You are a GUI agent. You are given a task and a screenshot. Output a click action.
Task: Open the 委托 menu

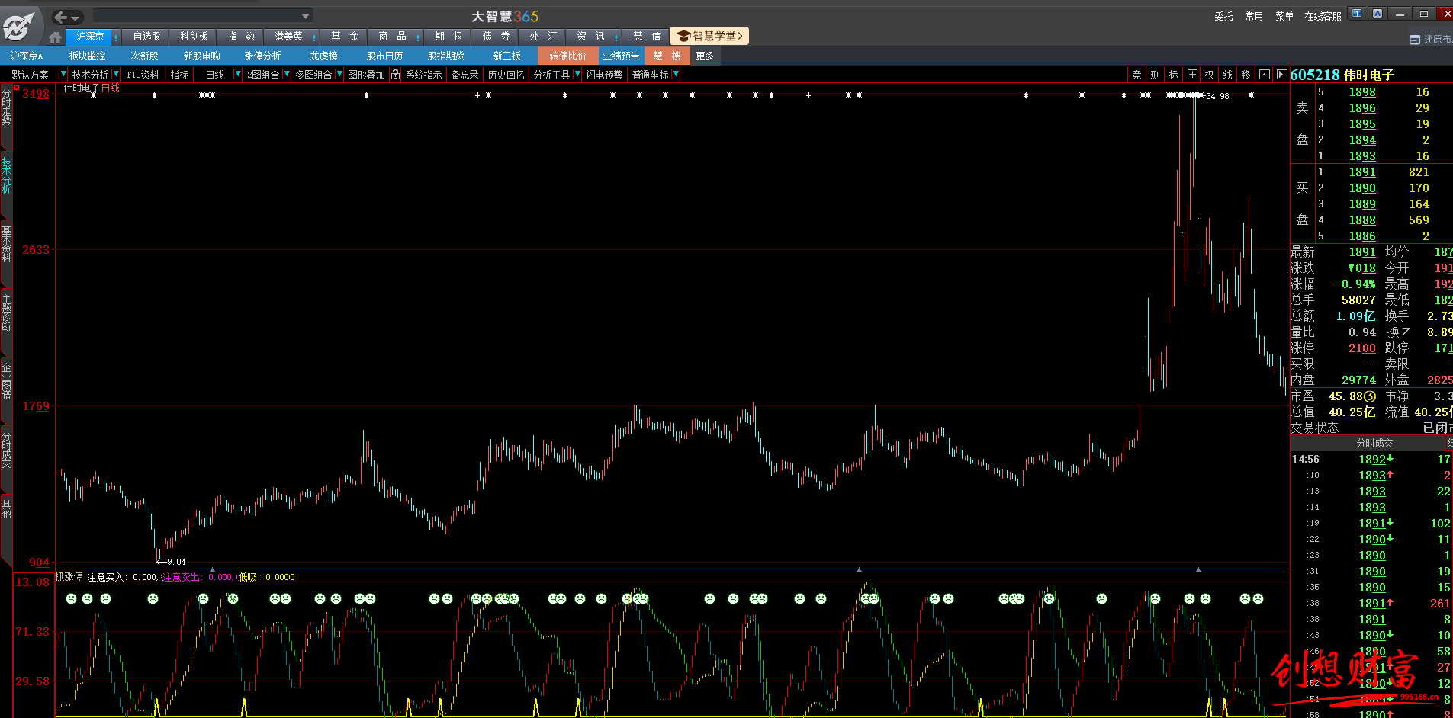pyautogui.click(x=1223, y=16)
